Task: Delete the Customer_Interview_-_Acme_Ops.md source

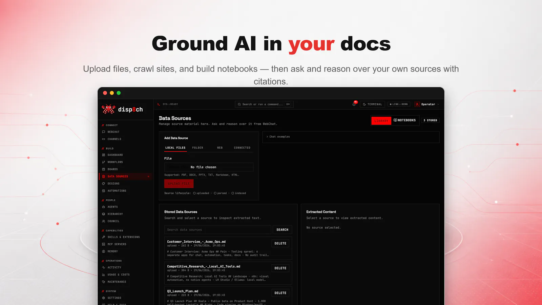Action: pos(280,243)
